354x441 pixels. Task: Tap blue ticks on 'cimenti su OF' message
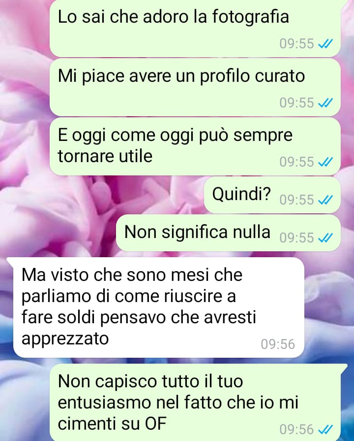pyautogui.click(x=325, y=430)
